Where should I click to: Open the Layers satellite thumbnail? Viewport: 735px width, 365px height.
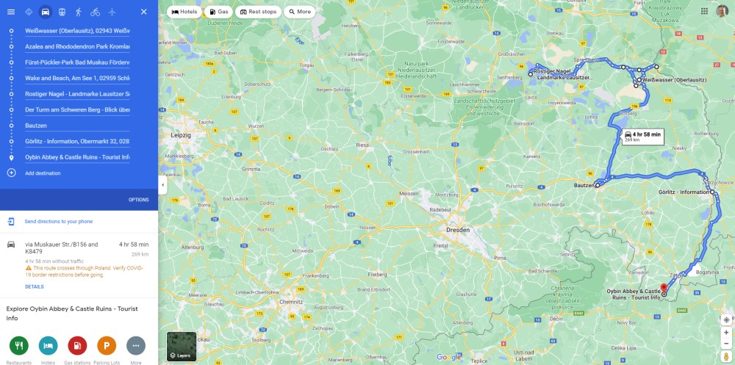(182, 346)
